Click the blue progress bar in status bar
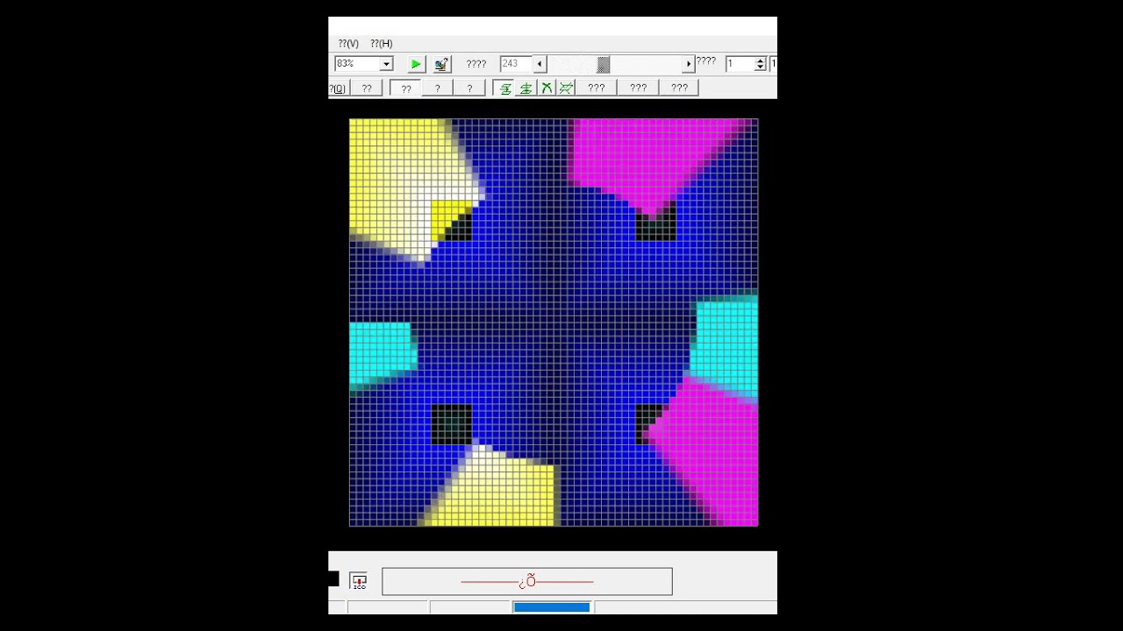 pyautogui.click(x=552, y=607)
